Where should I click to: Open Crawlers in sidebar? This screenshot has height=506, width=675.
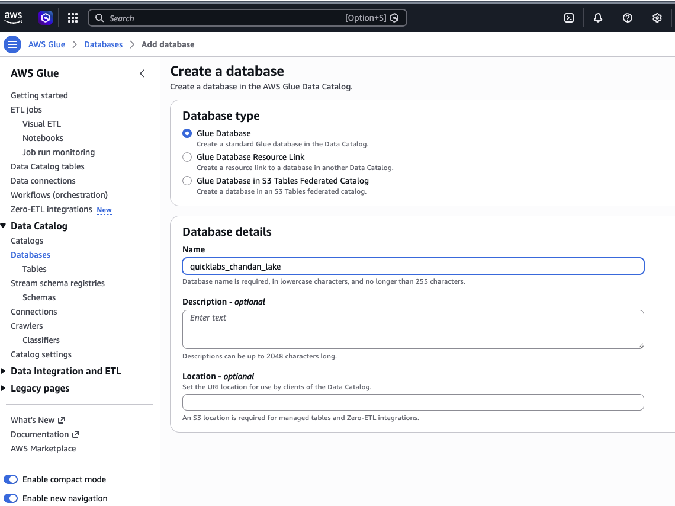27,325
